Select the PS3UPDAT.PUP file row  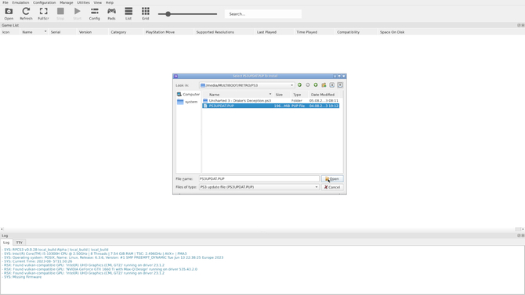pos(270,106)
